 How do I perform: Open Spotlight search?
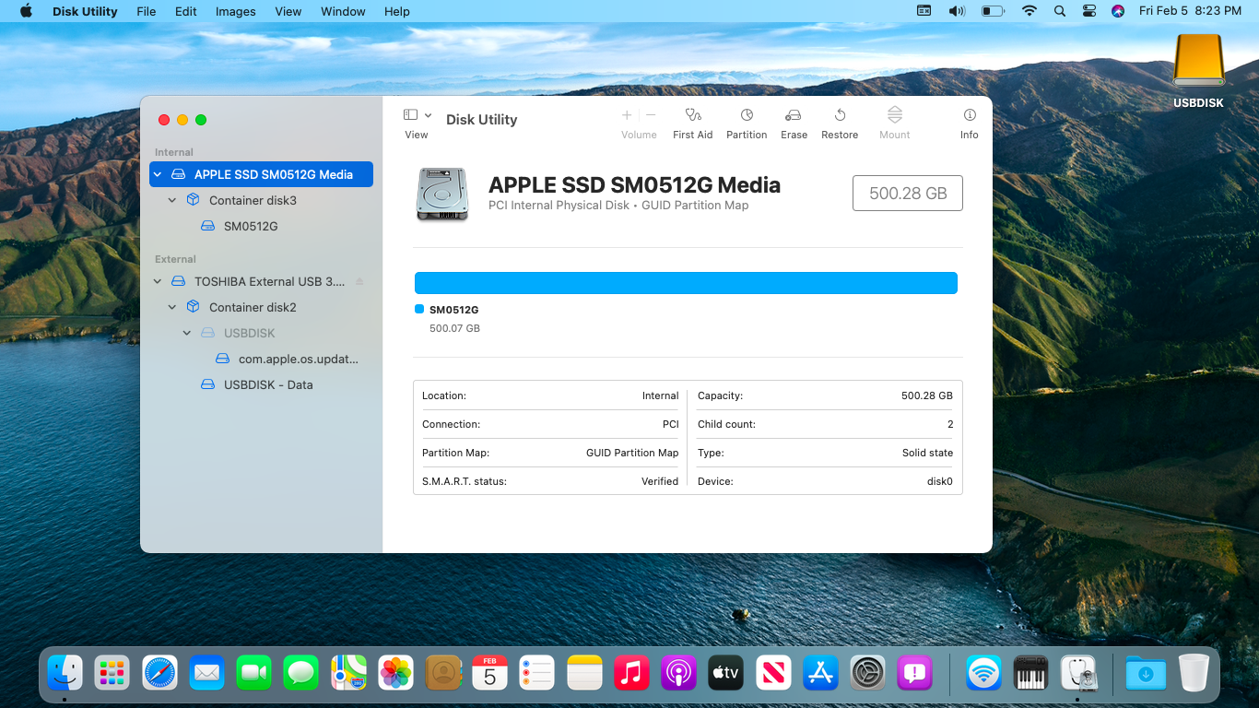(1060, 11)
